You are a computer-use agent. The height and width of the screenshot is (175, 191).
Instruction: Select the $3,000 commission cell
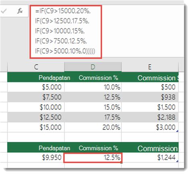tap(150, 127)
